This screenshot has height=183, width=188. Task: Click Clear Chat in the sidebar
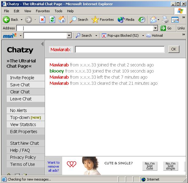(26, 92)
